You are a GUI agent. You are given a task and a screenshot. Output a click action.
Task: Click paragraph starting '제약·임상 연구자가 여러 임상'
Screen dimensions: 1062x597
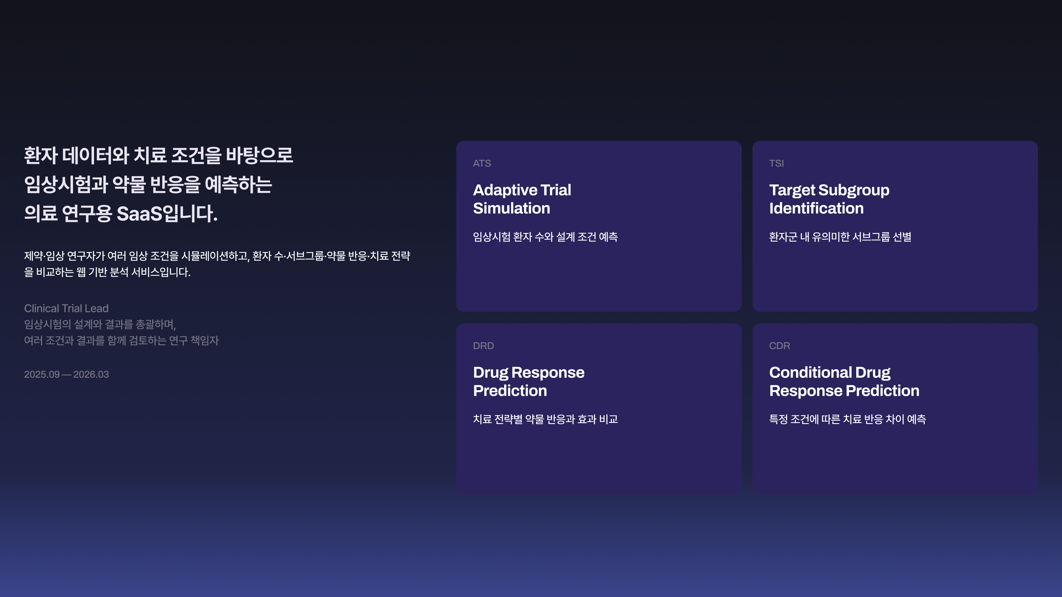point(217,264)
